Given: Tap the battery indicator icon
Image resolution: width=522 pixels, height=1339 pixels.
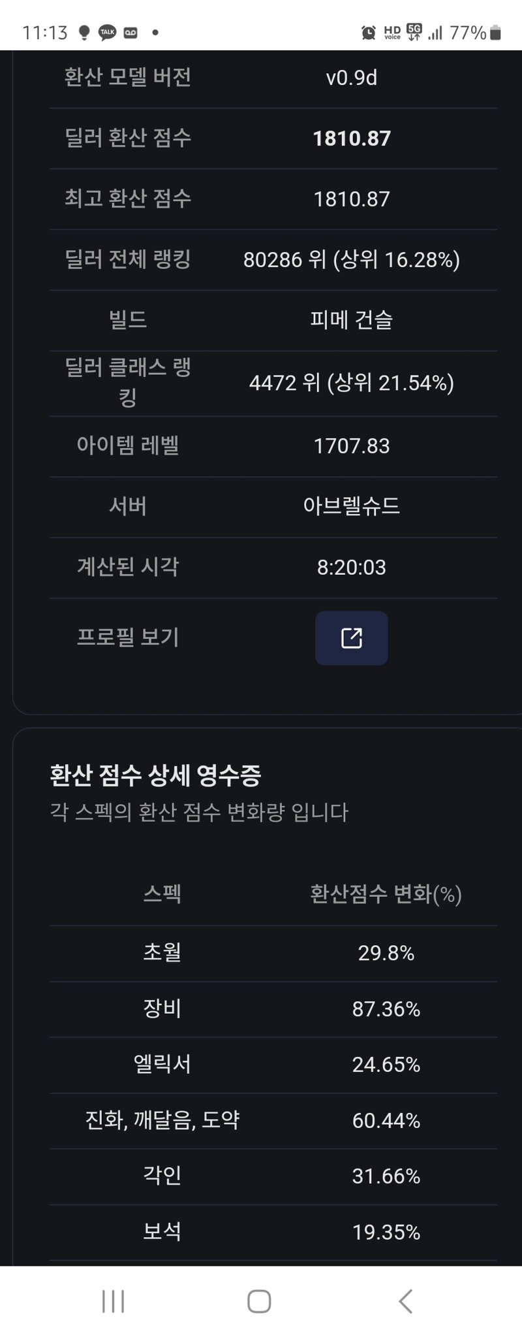Looking at the screenshot, I should [495, 32].
